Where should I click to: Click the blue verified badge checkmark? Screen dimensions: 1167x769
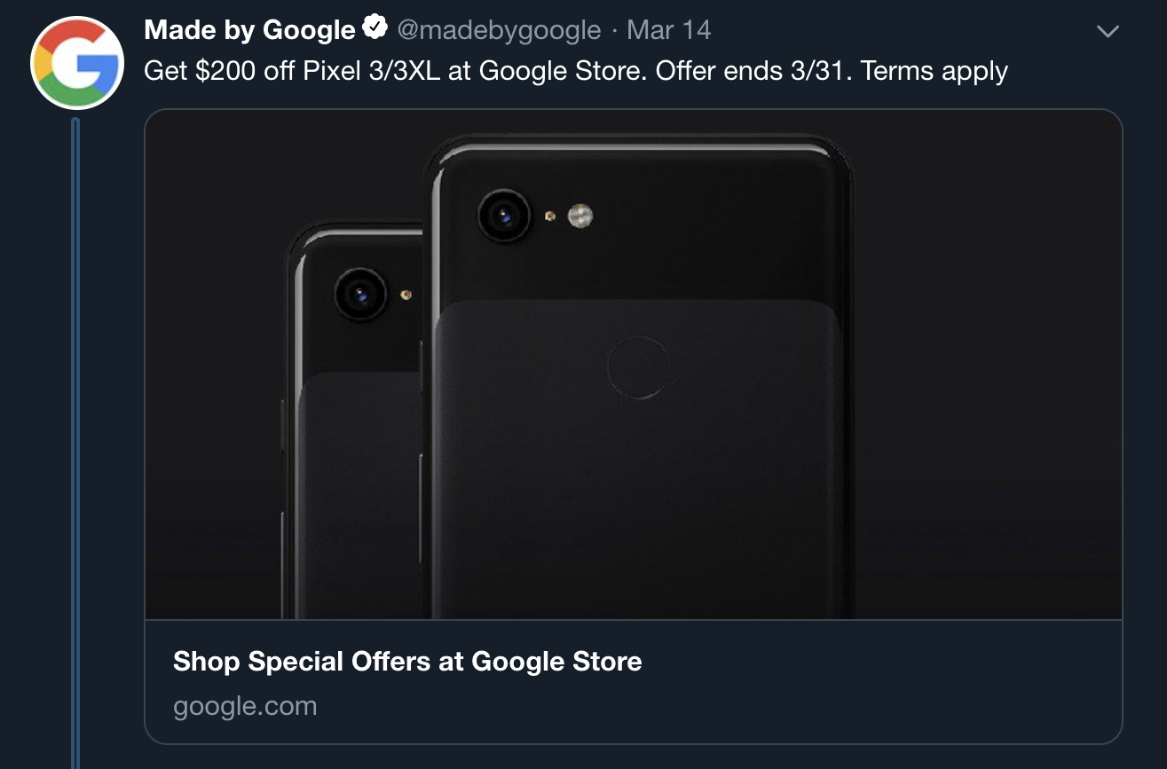coord(375,28)
